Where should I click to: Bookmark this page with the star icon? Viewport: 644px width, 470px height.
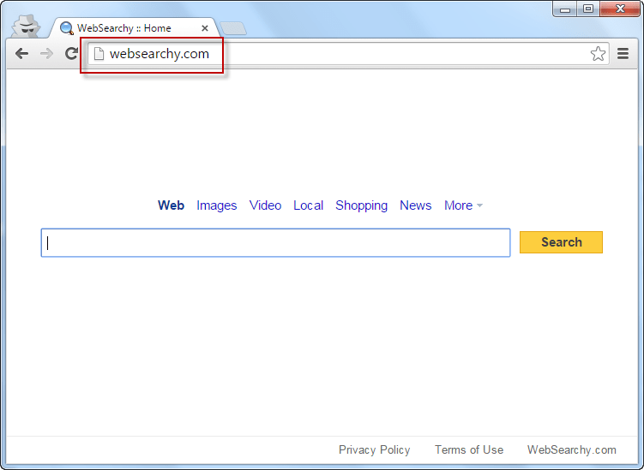coord(598,54)
